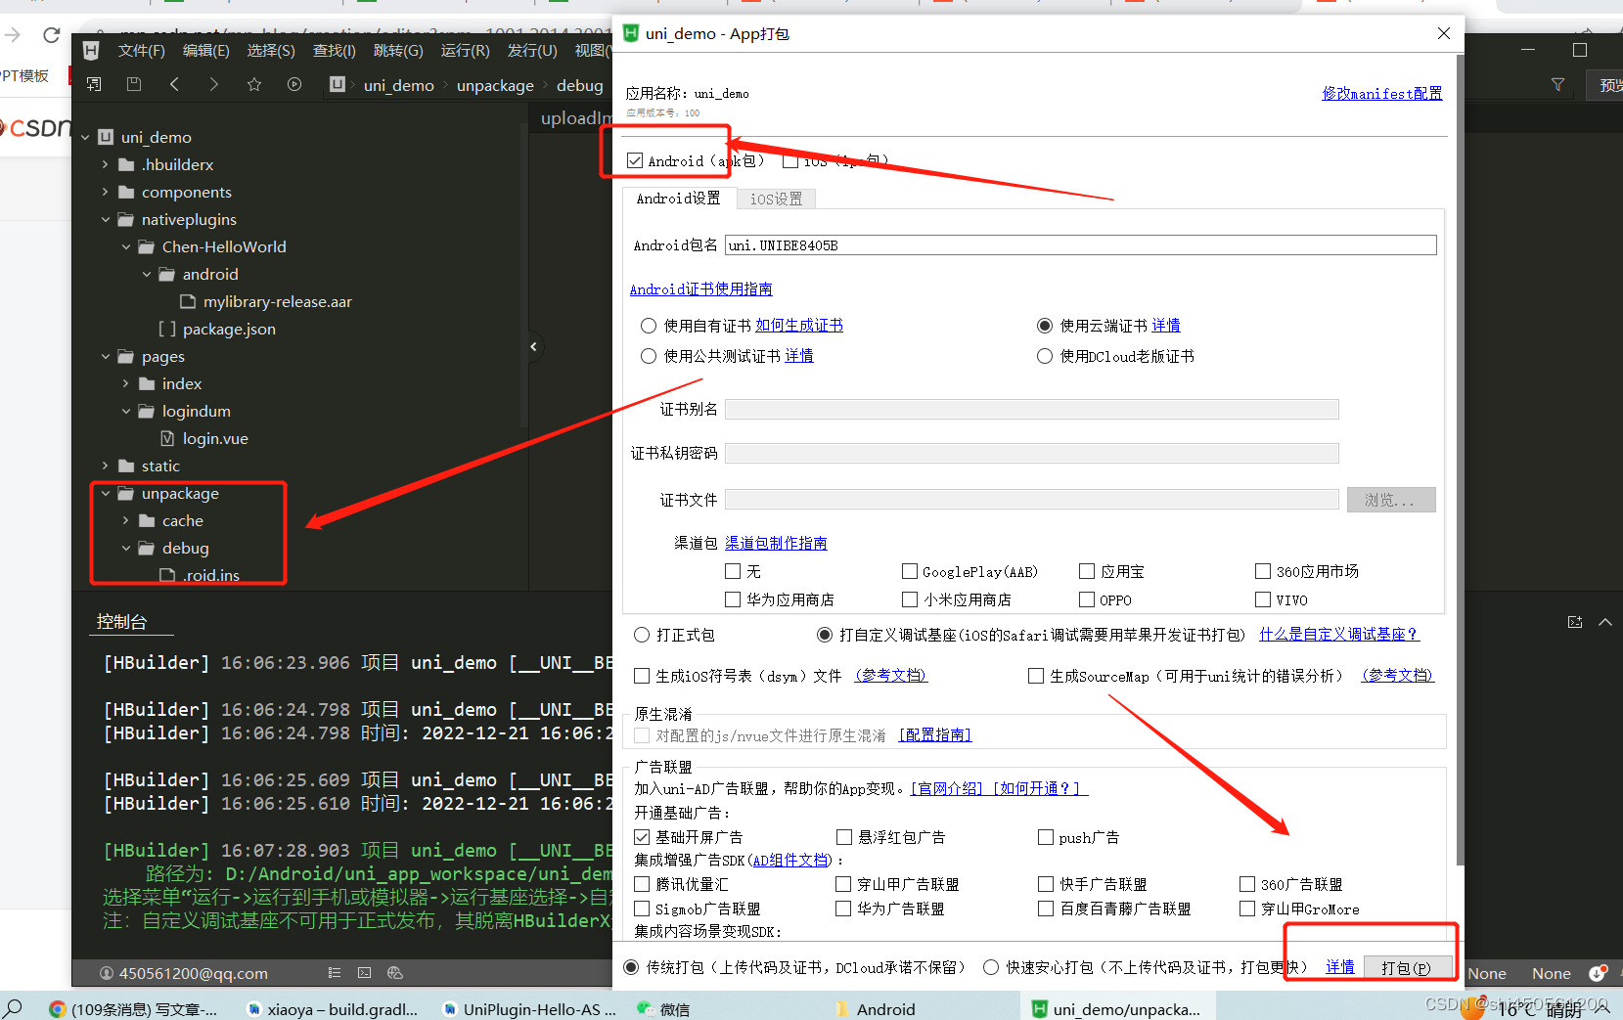This screenshot has width=1623, height=1020.
Task: Click the favorites star icon in toolbar
Action: pos(254,84)
